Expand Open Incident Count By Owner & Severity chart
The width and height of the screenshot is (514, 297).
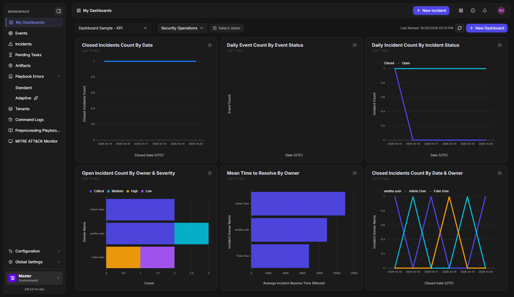coord(210,173)
